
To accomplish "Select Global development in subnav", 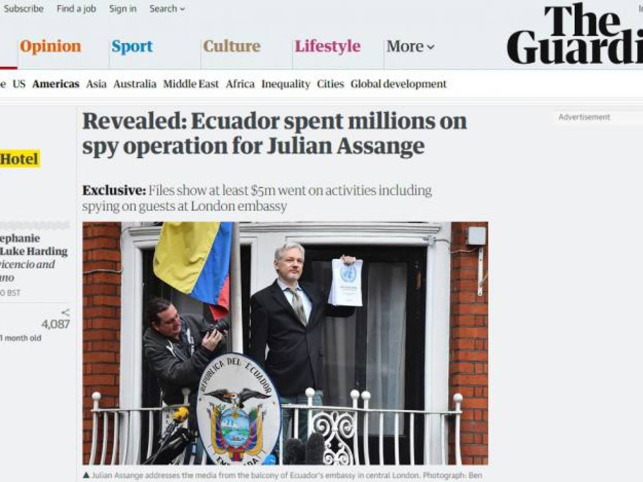I will [x=398, y=84].
